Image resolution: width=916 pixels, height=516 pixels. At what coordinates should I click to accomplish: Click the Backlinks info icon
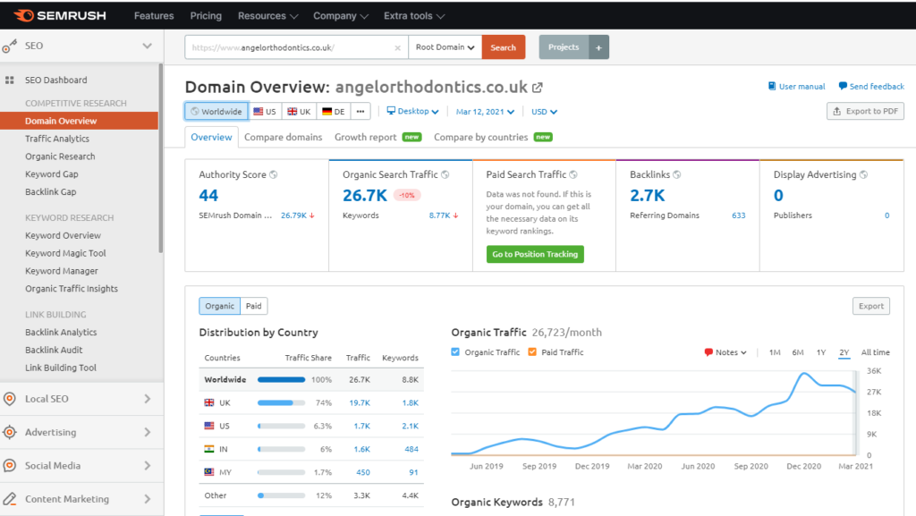(677, 174)
